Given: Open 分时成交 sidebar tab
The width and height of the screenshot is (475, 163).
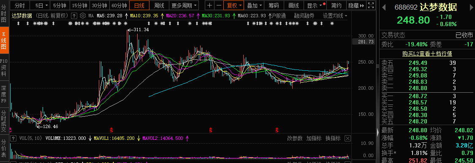Looking at the screenshot, I should click(4, 121).
